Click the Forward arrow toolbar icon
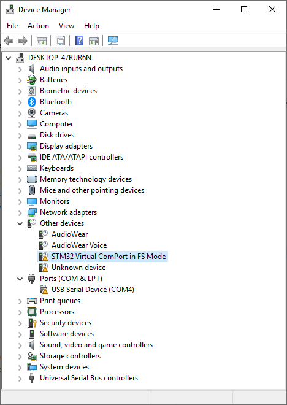Viewport: 287px width, 405px height. coord(23,40)
